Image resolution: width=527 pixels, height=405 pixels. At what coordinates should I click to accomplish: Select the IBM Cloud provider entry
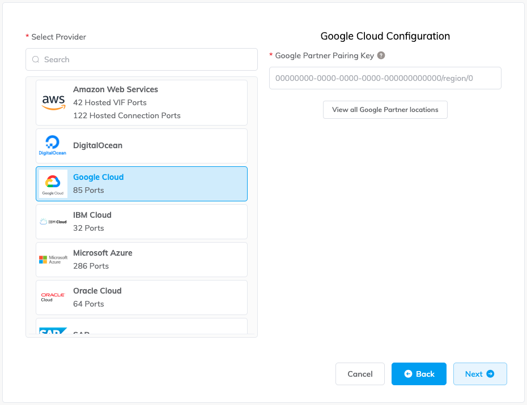pos(142,221)
